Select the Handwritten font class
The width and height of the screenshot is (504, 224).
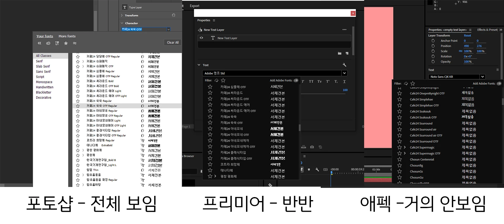pos(44,87)
